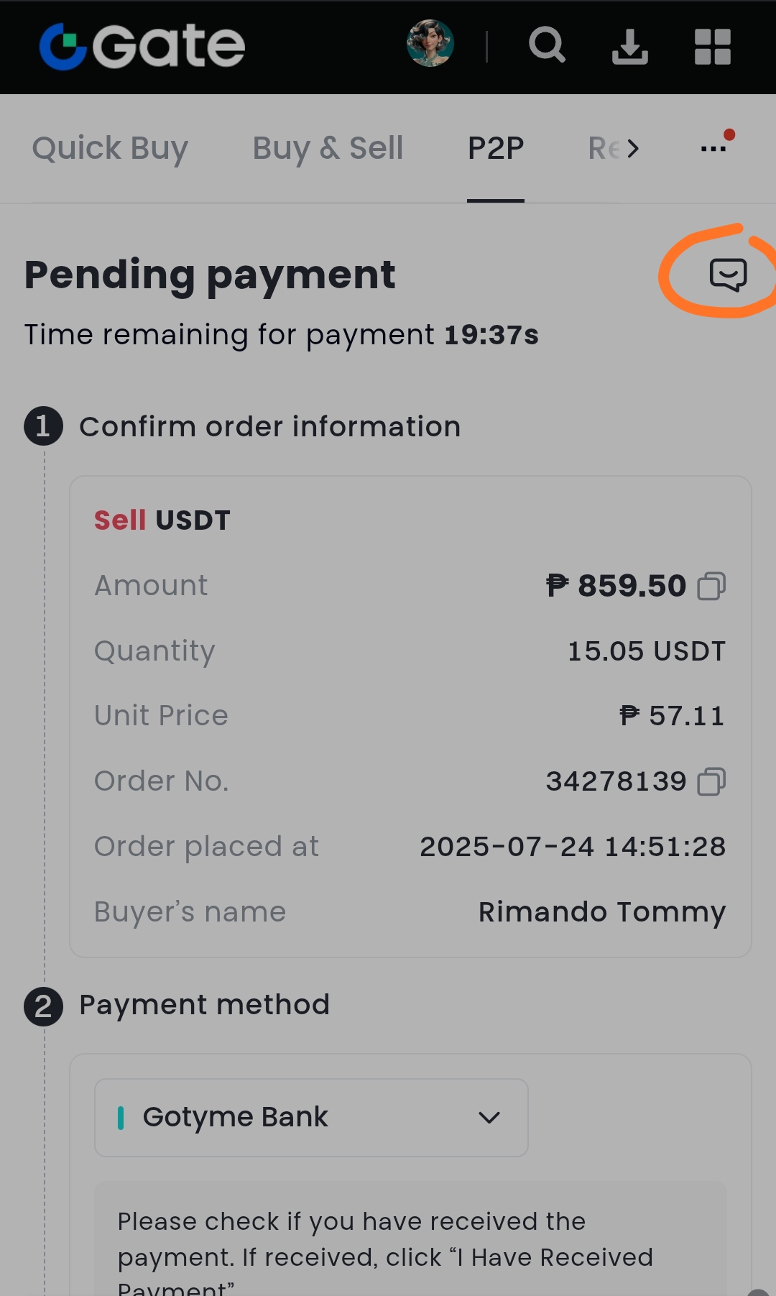Switch to Quick Buy tab

(110, 149)
